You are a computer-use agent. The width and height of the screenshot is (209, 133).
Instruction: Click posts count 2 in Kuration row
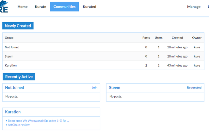146,65
